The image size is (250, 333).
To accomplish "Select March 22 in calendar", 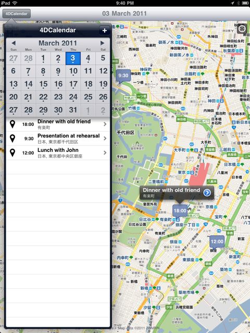I will [43, 97].
